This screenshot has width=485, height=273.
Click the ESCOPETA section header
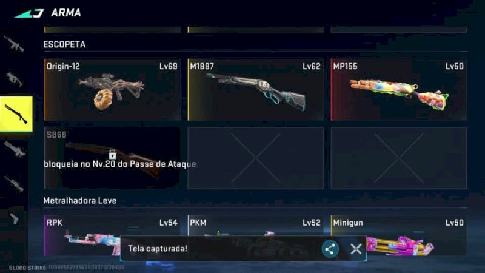point(64,44)
